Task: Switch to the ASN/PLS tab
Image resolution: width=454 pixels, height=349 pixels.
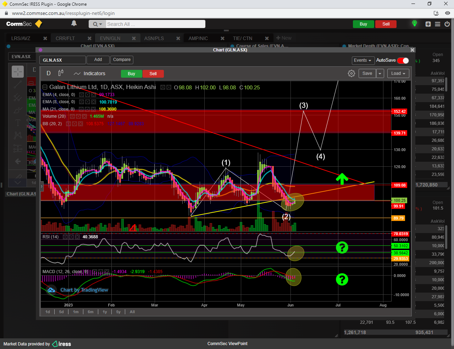Action: click(x=154, y=38)
